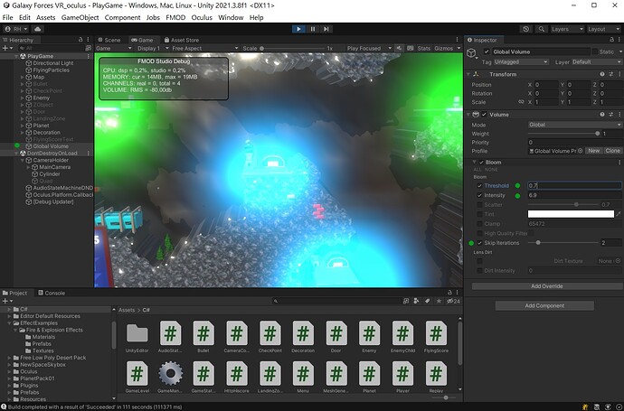Toggle the Bloom override enabled checkbox
This screenshot has width=624, height=411.
coord(481,163)
